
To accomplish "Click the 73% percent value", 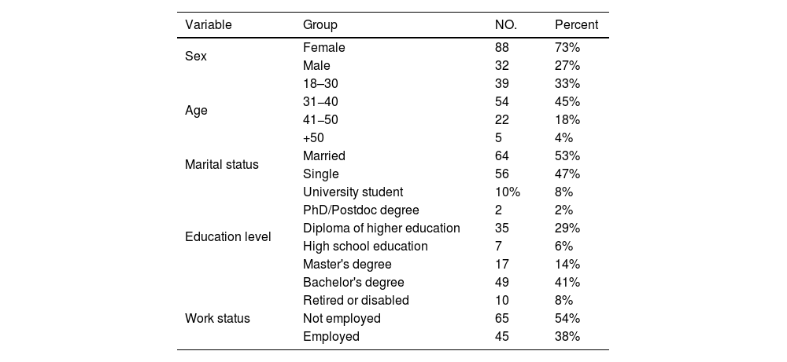I will click(567, 48).
